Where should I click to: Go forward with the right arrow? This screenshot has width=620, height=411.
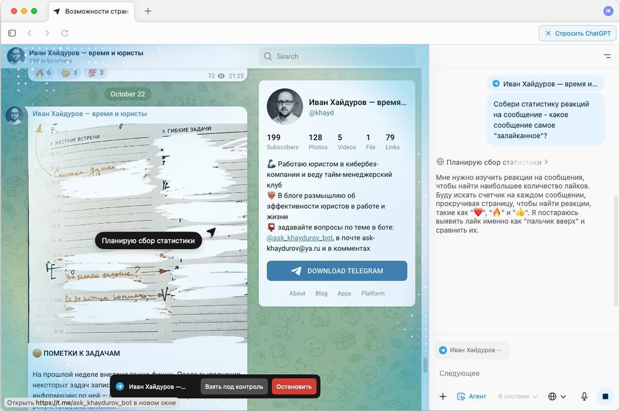coord(47,33)
